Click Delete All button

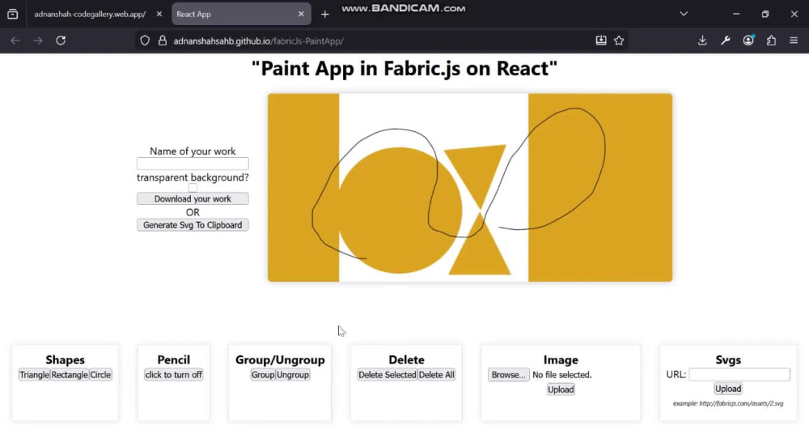437,375
